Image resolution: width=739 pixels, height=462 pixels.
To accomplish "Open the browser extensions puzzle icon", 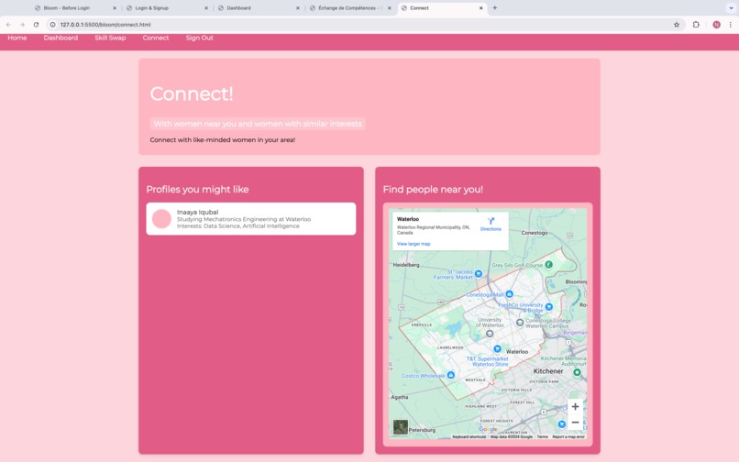I will pos(696,25).
